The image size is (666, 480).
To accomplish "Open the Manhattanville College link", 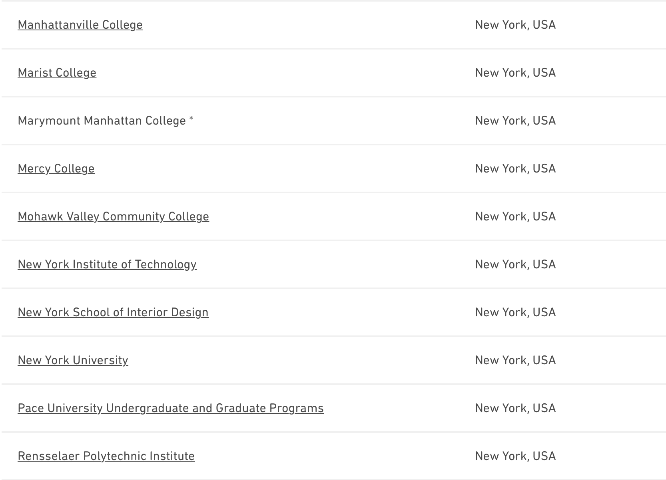I will click(x=80, y=25).
